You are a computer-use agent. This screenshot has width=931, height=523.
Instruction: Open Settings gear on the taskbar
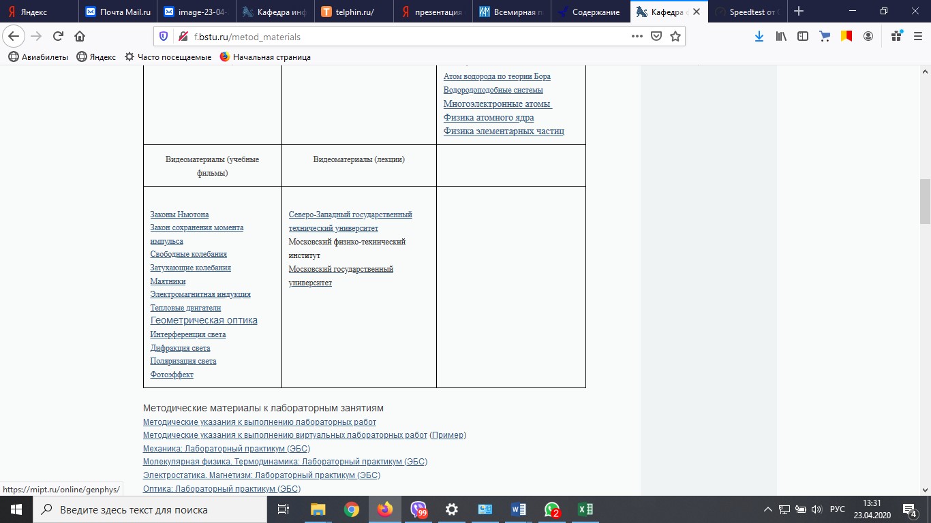click(452, 509)
